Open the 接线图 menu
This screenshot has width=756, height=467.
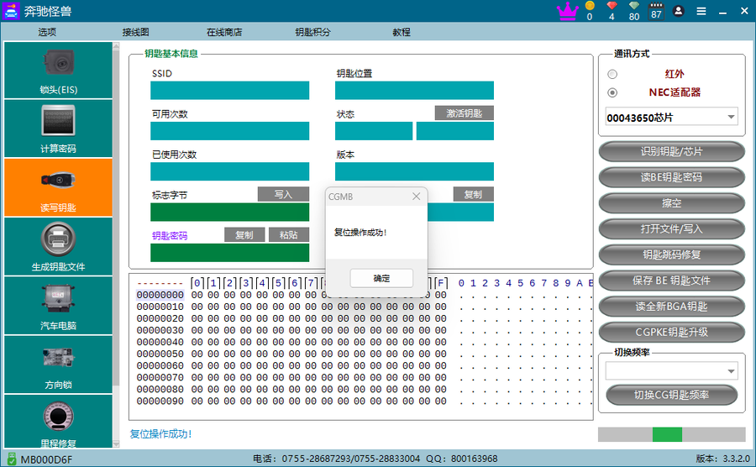click(135, 32)
